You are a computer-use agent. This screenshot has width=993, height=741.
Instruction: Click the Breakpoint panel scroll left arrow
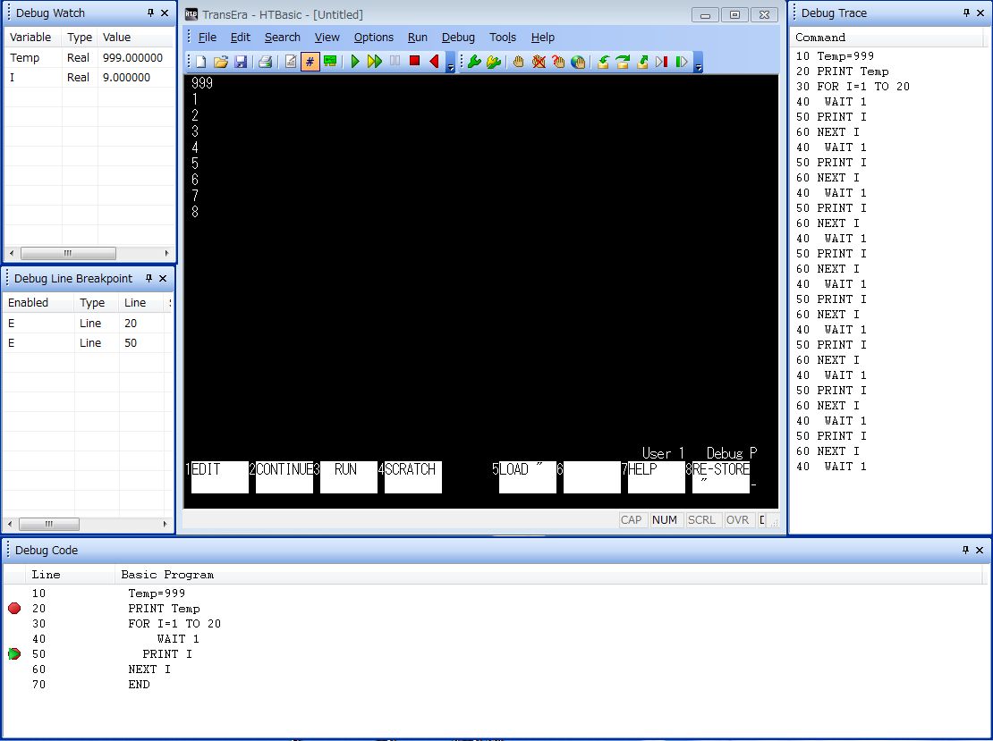coord(10,524)
